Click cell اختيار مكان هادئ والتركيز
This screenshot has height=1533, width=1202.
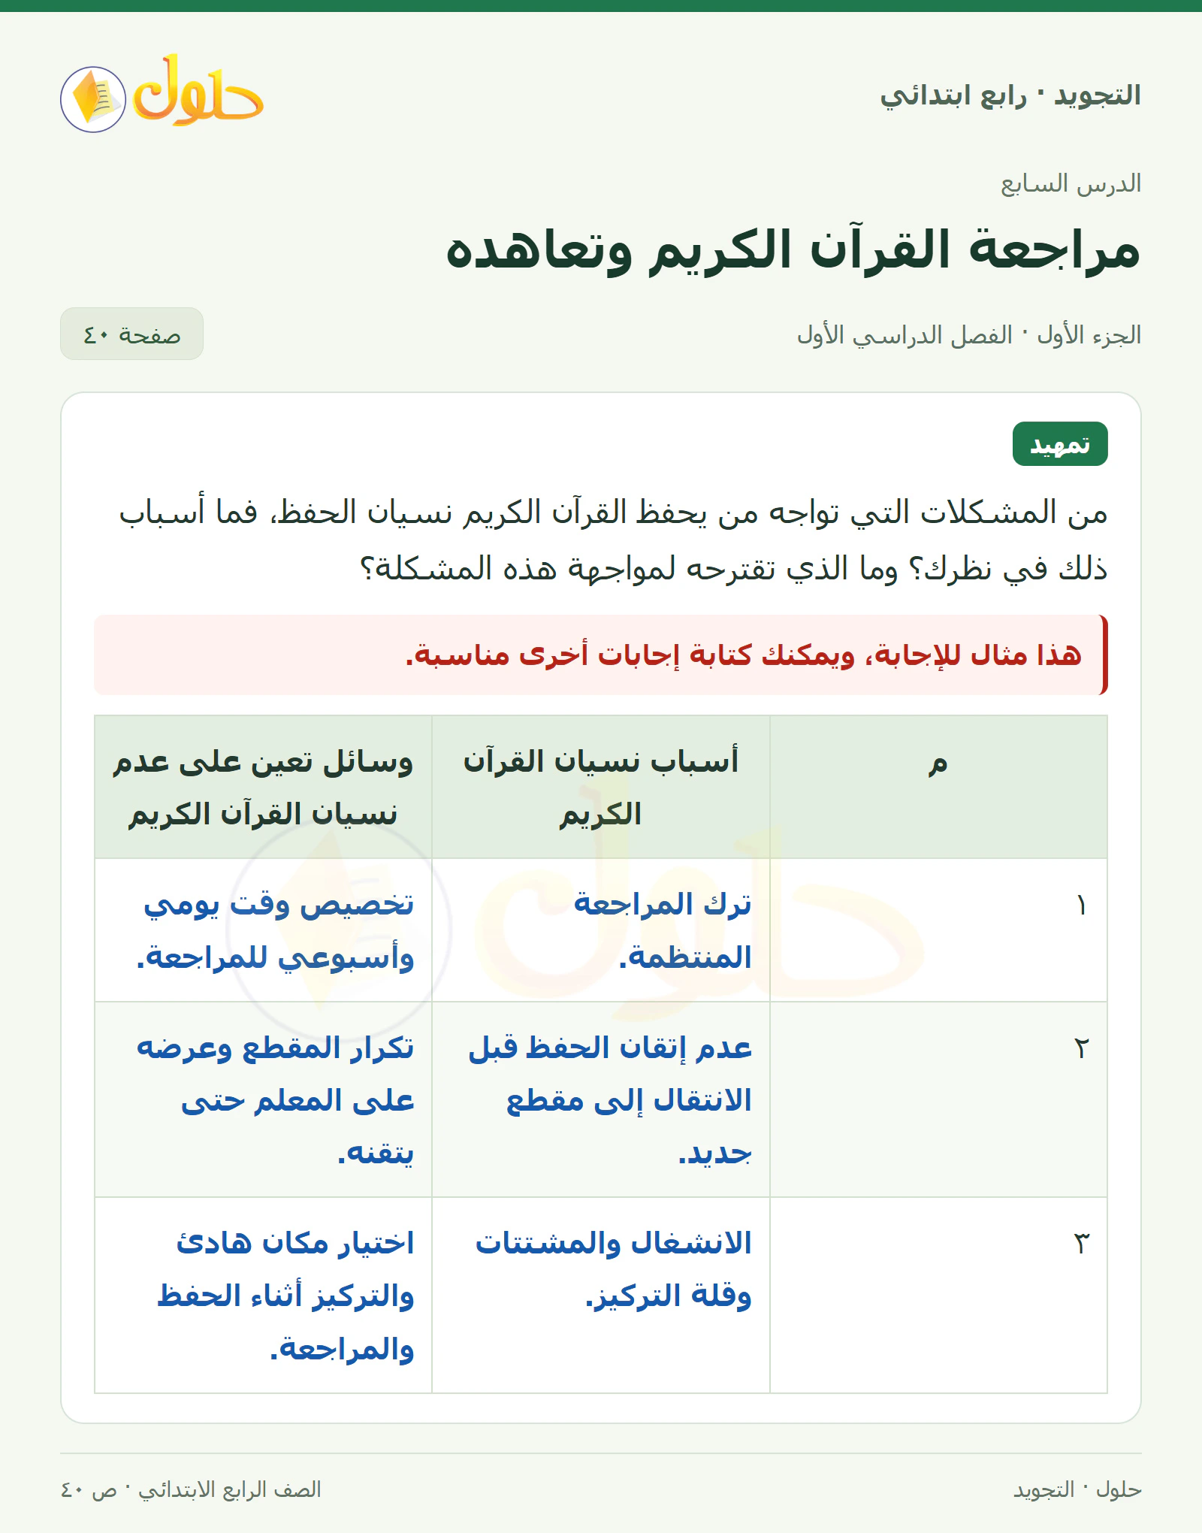tap(263, 1296)
